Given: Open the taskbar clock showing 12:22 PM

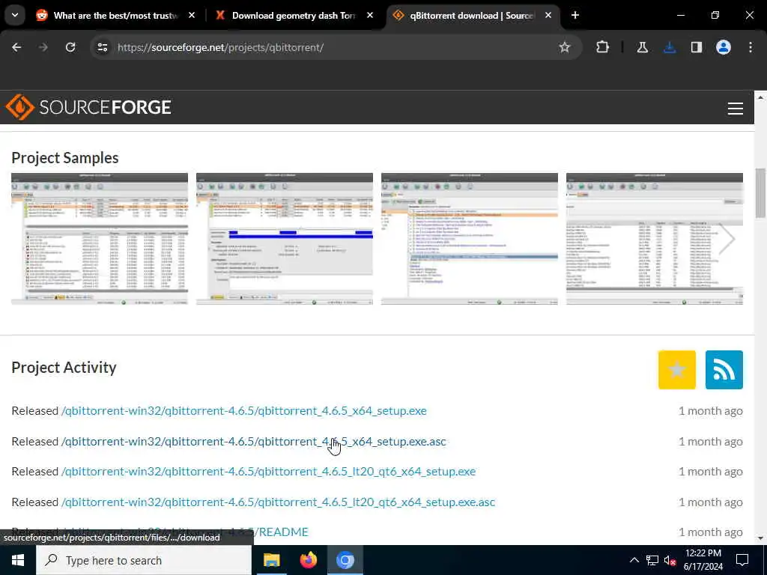Looking at the screenshot, I should [x=703, y=560].
